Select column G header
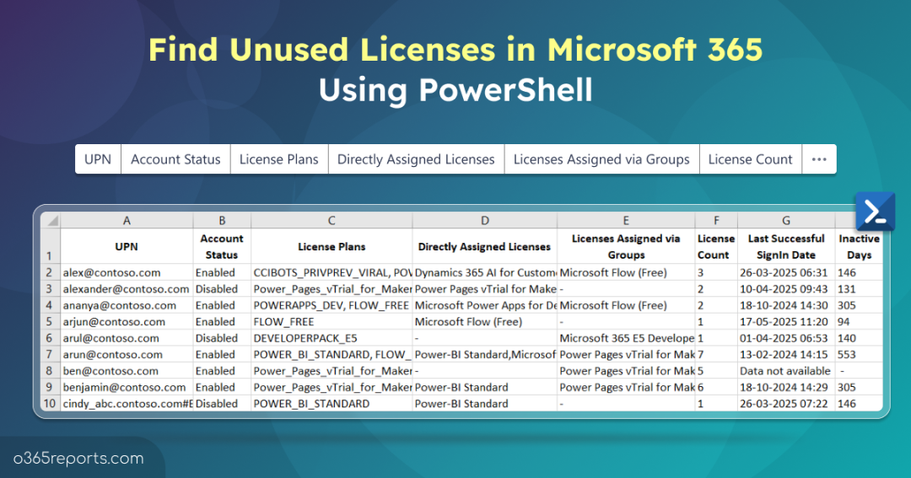Viewport: 911px width, 478px height. coord(786,220)
